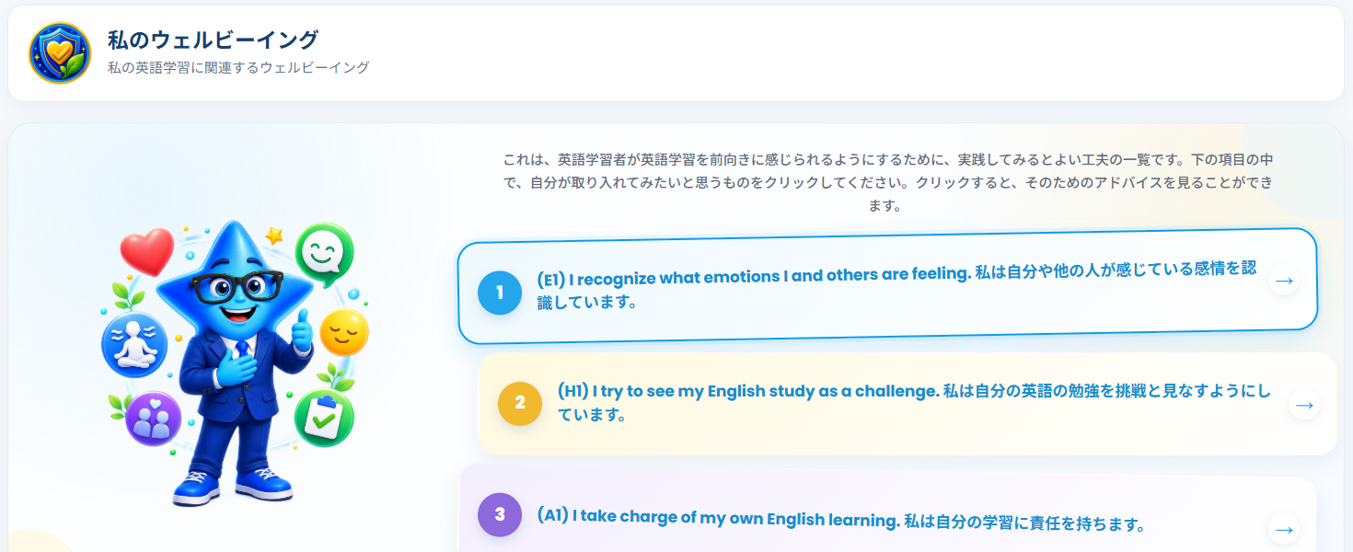Click the red heart icon near the mascot

[147, 251]
